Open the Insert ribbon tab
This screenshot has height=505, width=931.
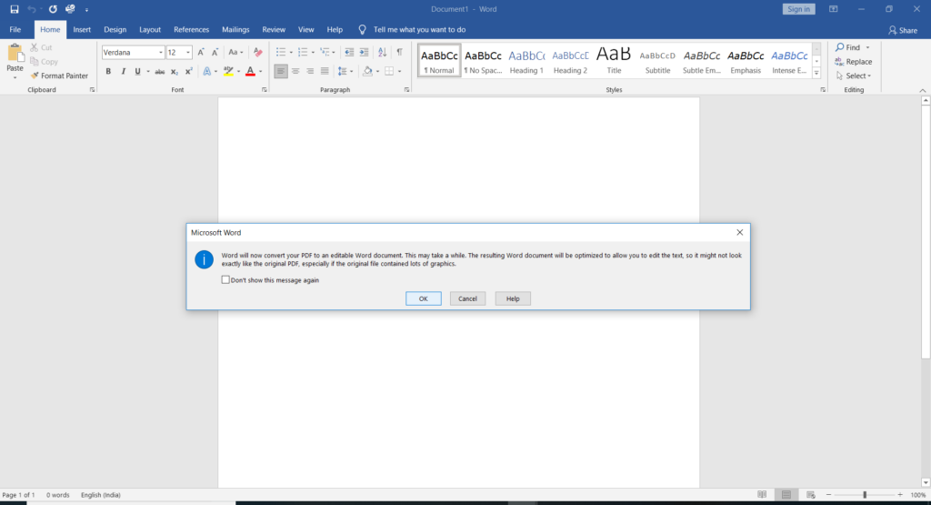click(x=82, y=29)
